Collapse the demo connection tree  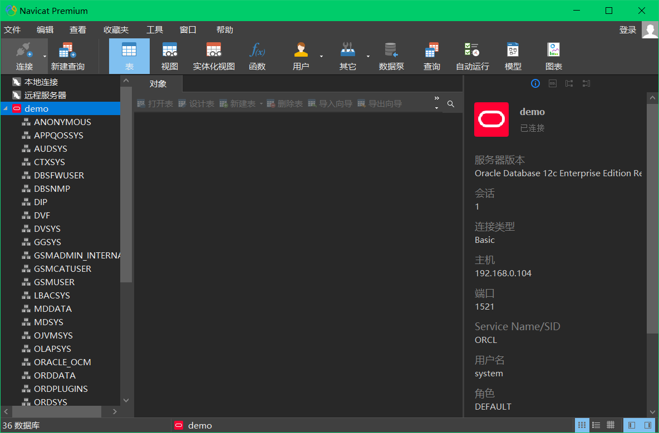(6, 109)
